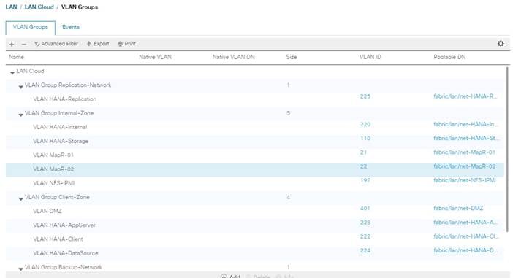513x278 pixels.
Task: Open fabric/lan/net-MapR-01 link
Action: coord(464,152)
